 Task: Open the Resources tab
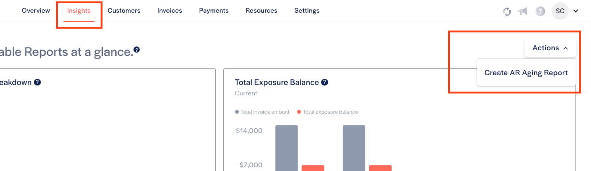(261, 10)
